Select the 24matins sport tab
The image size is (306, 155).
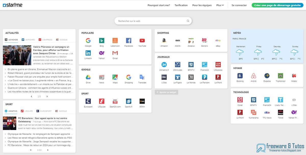click(x=11, y=111)
